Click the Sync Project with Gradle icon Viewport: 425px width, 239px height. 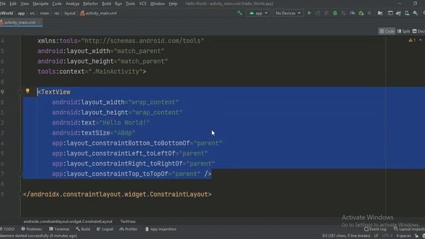coord(398,13)
